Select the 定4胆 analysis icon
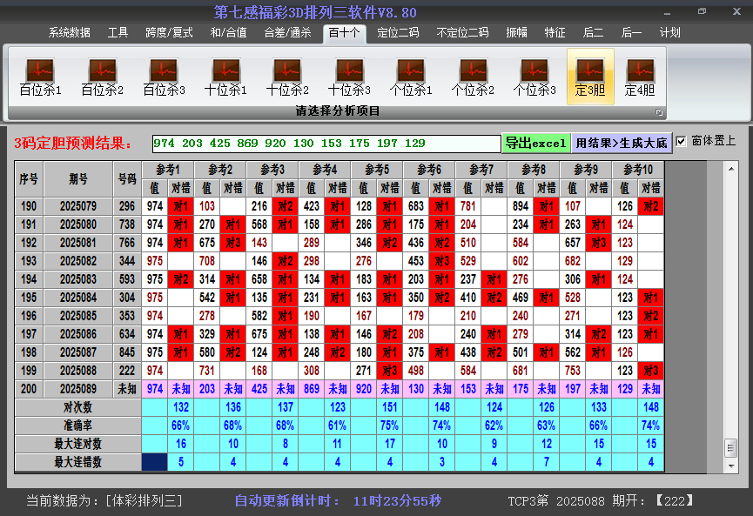The height and width of the screenshot is (516, 753). 640,77
